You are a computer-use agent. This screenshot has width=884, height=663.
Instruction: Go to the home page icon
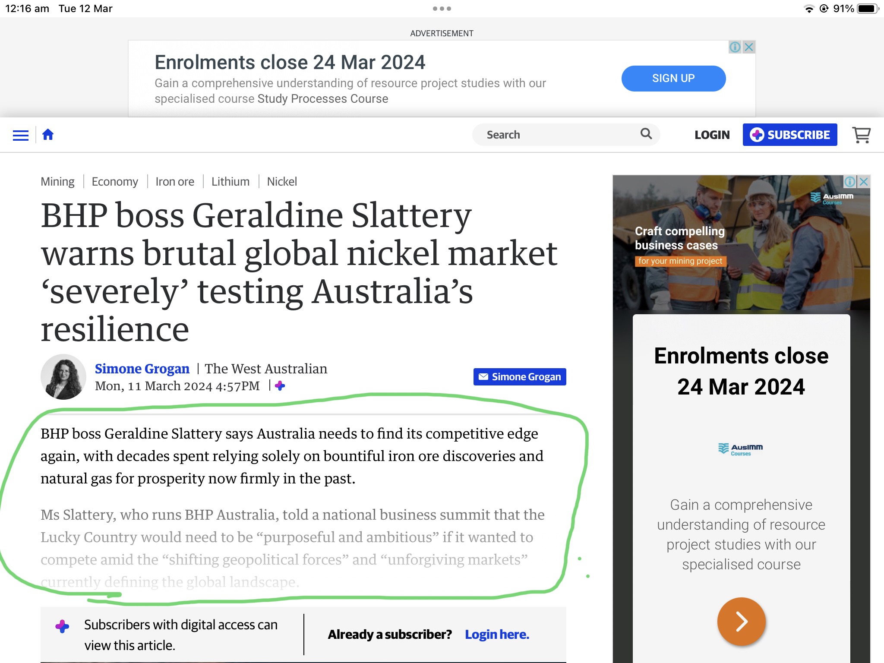(x=48, y=135)
